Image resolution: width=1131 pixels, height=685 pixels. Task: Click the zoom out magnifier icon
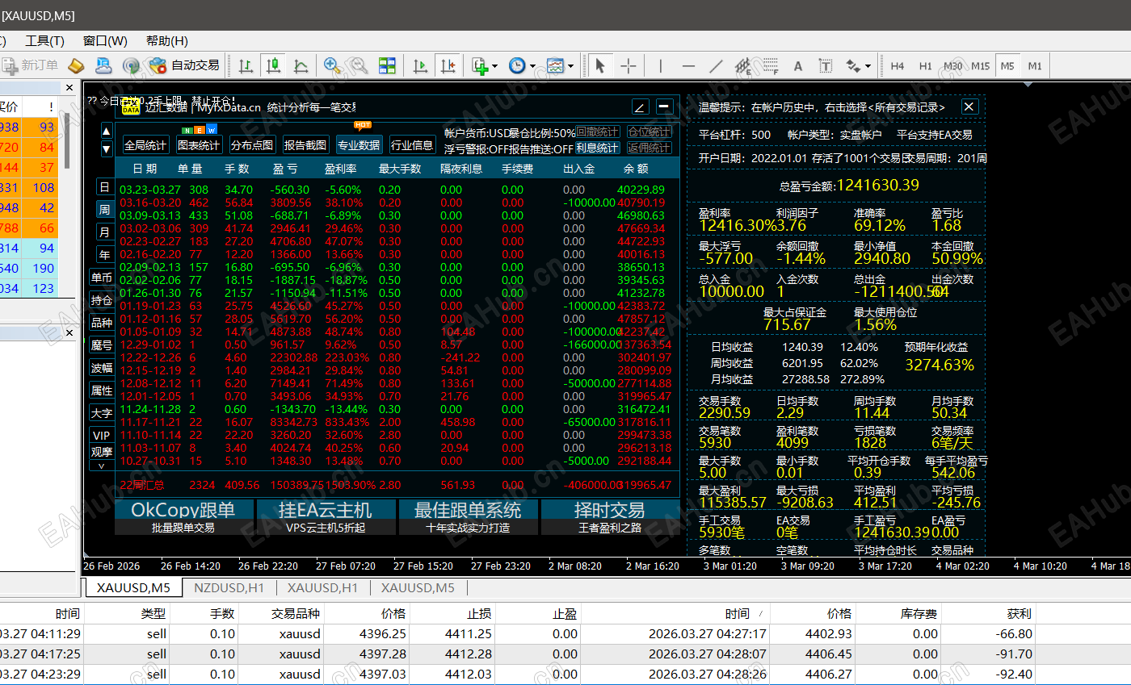point(359,65)
